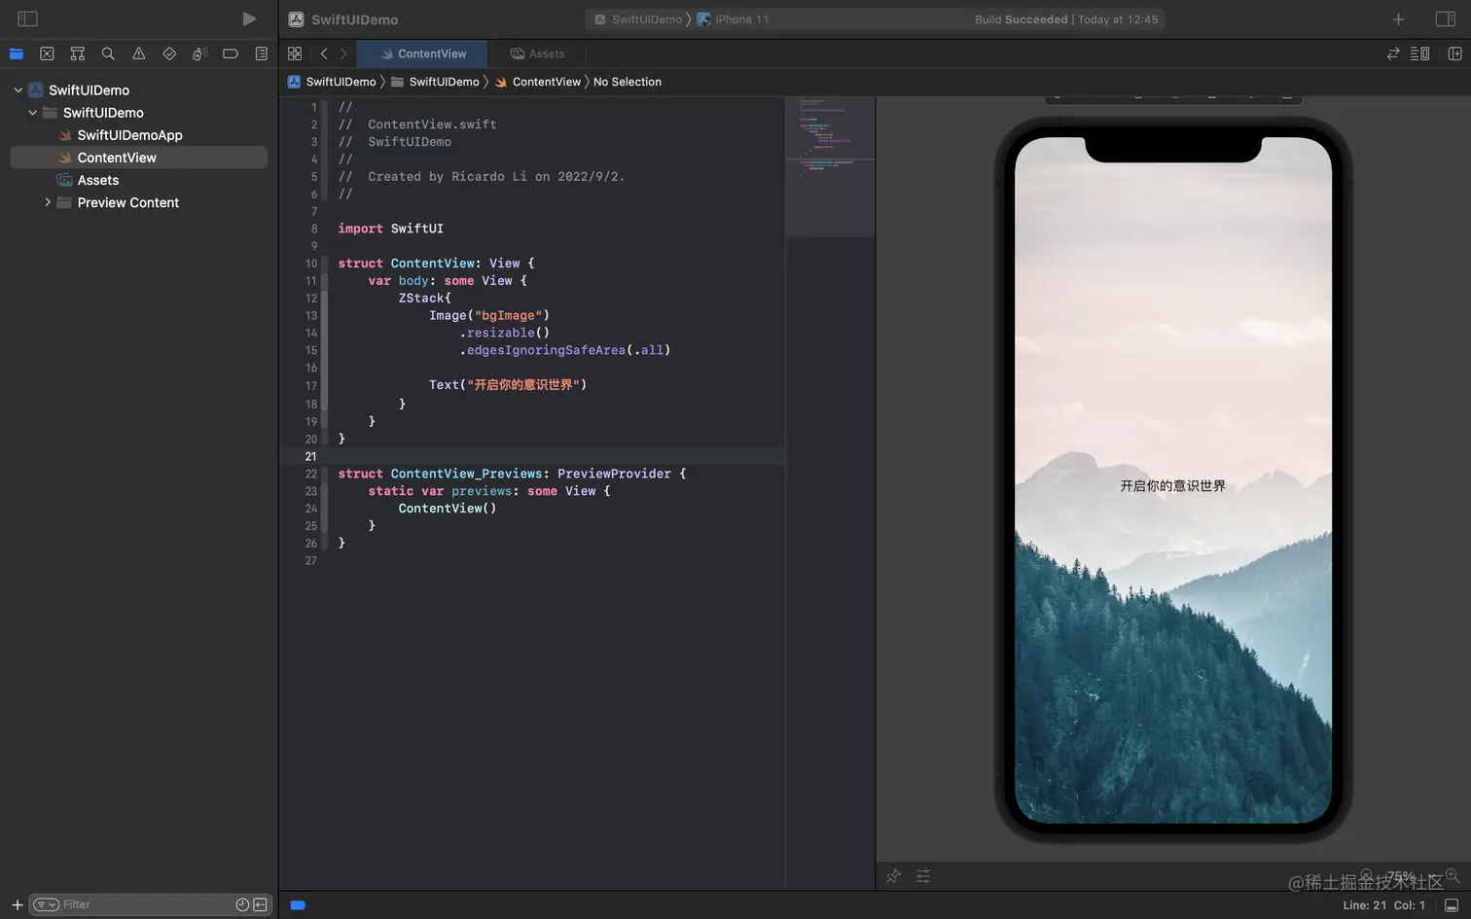Open the Issue navigator warning icon

(x=139, y=53)
